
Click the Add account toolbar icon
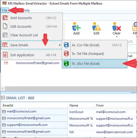tap(76, 27)
